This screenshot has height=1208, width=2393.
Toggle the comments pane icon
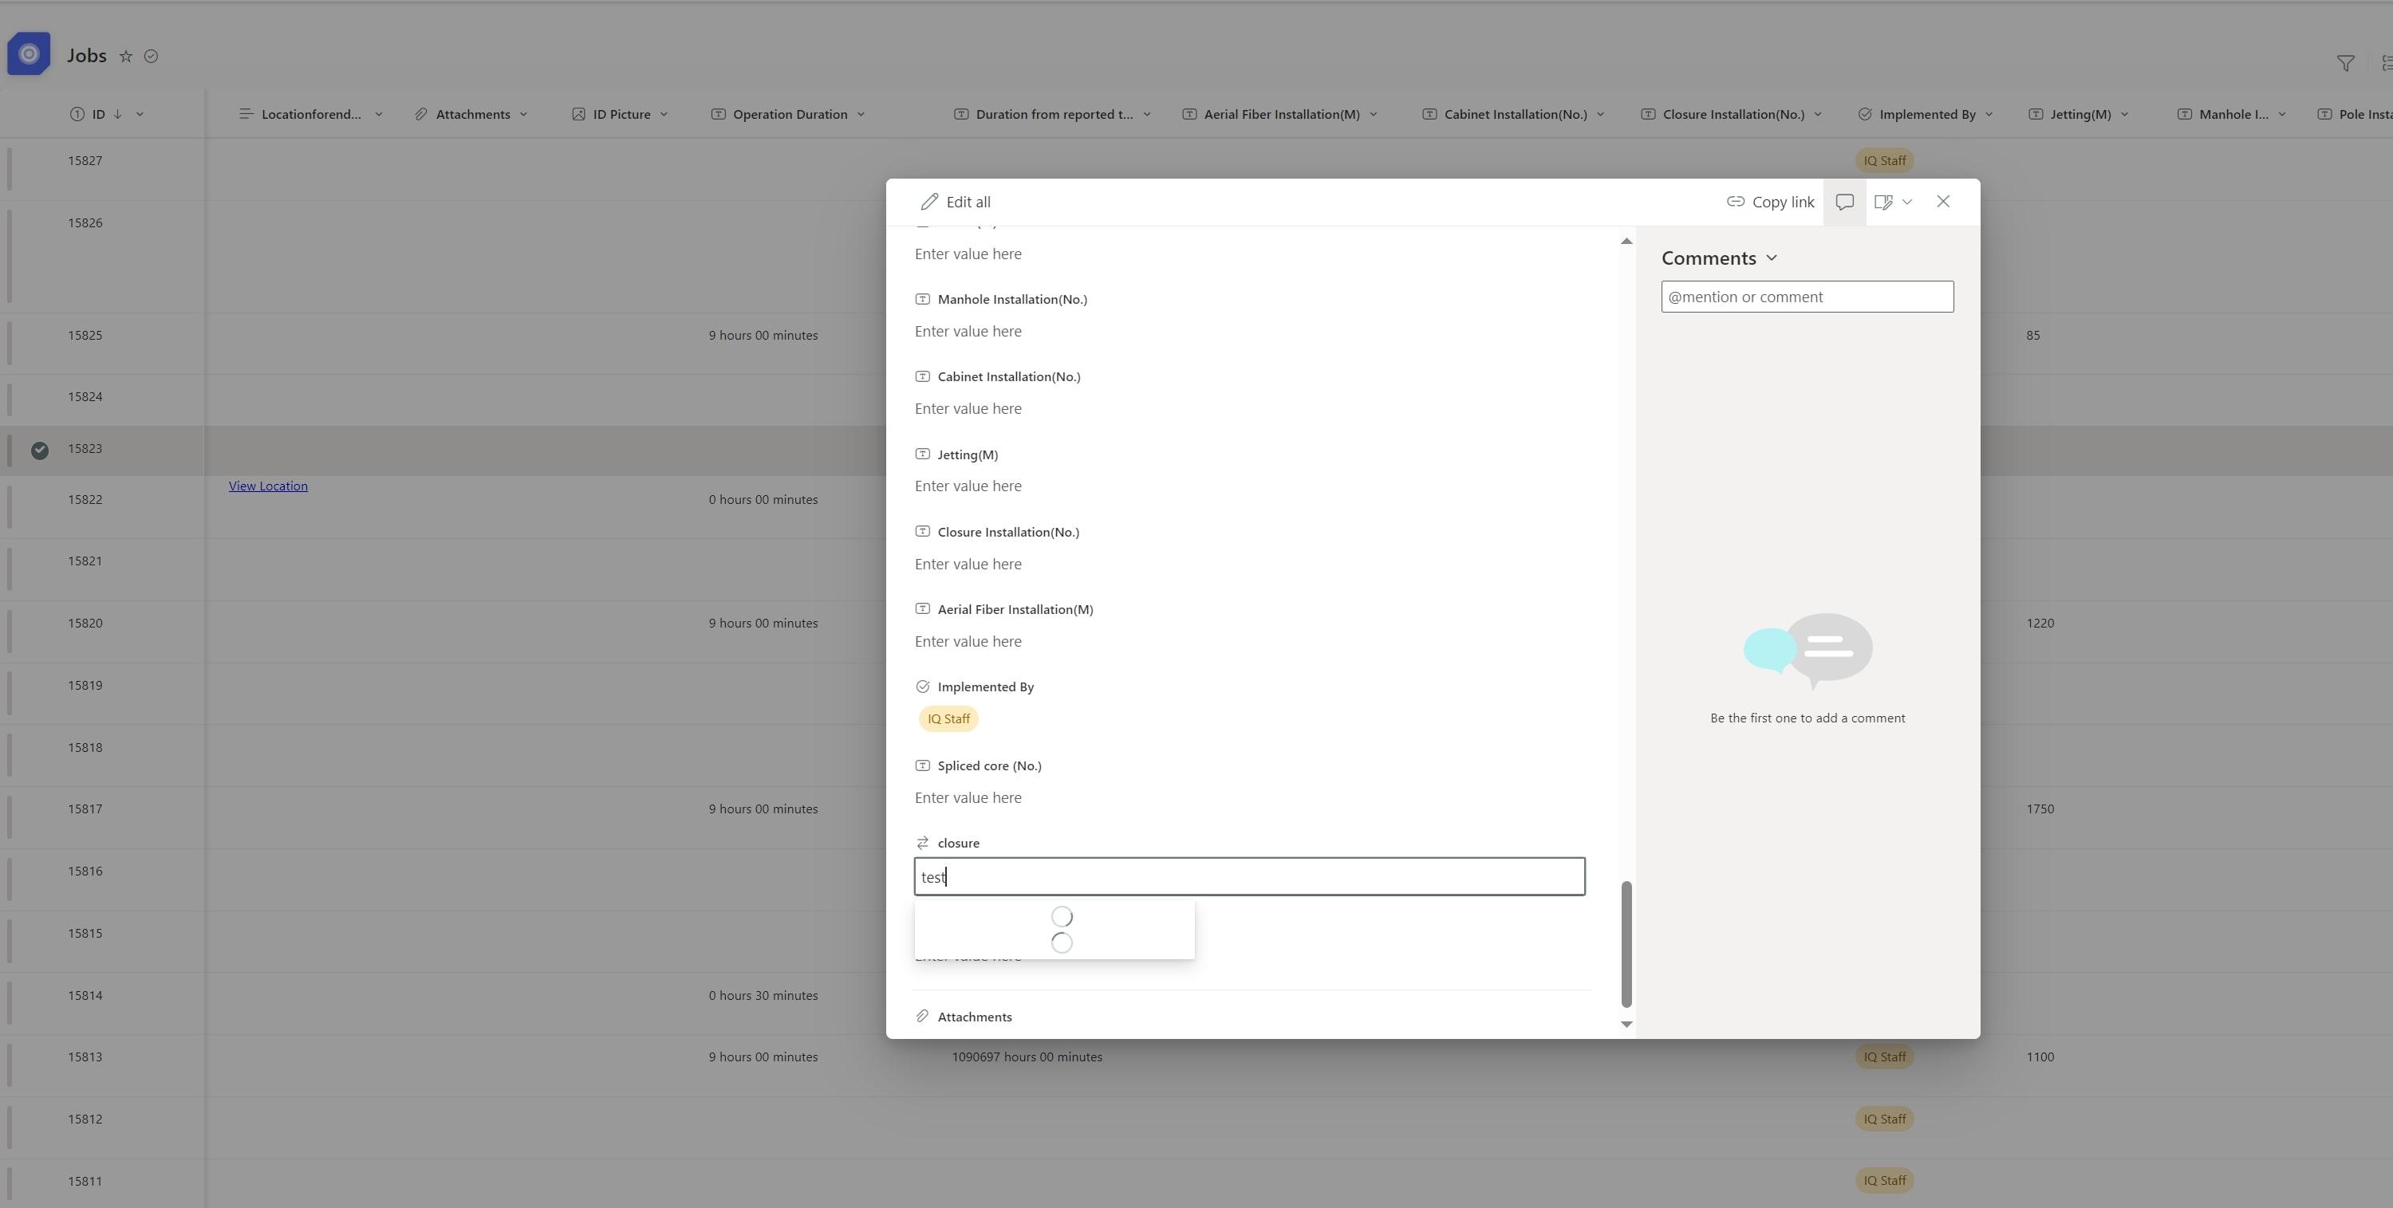[x=1845, y=202]
